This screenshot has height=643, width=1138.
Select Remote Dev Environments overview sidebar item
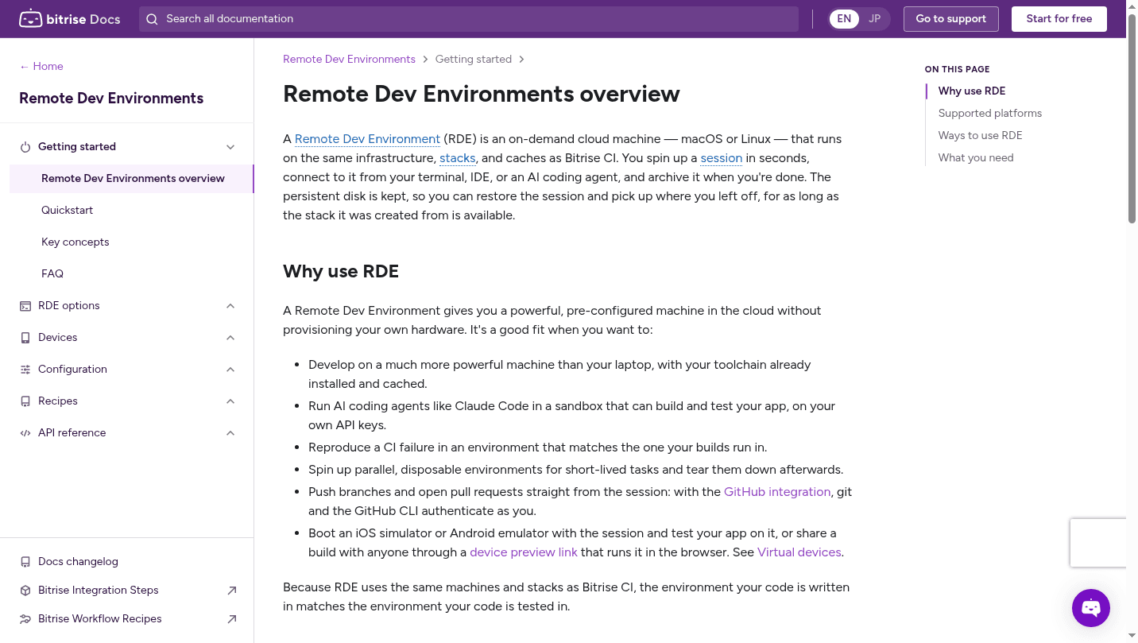(x=132, y=179)
